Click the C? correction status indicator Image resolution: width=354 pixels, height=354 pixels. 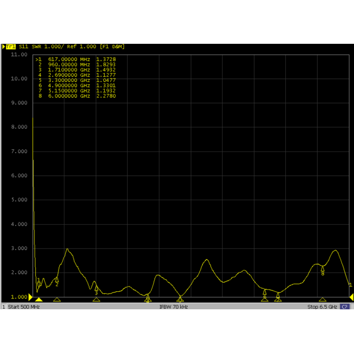(x=345, y=307)
